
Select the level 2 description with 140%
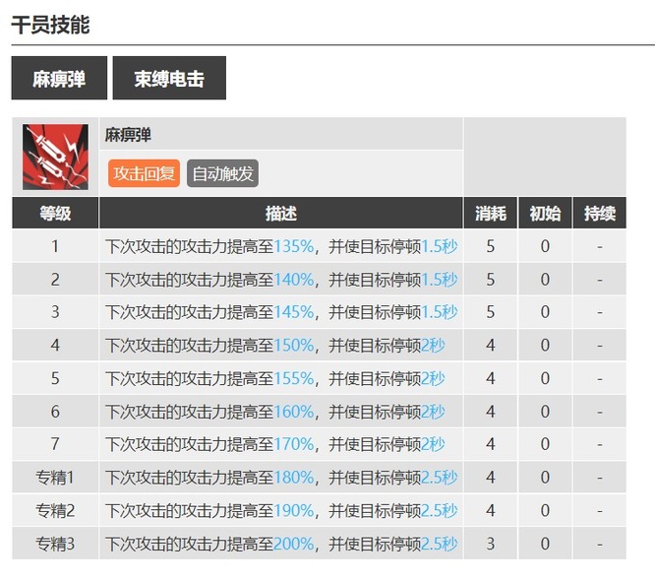tap(281, 280)
